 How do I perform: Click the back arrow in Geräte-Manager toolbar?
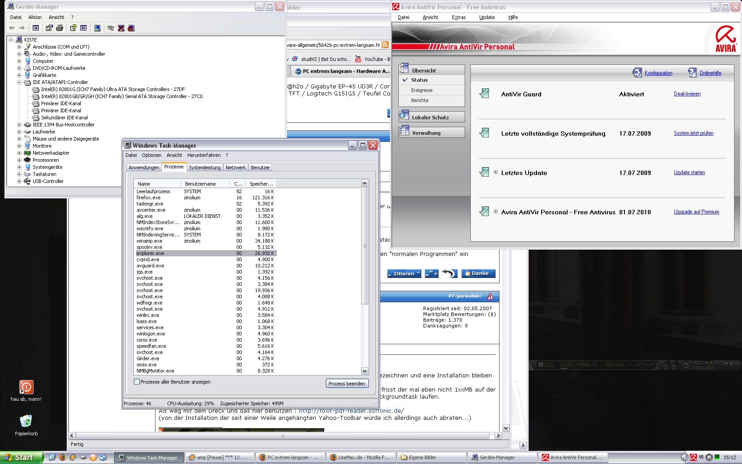(12, 28)
